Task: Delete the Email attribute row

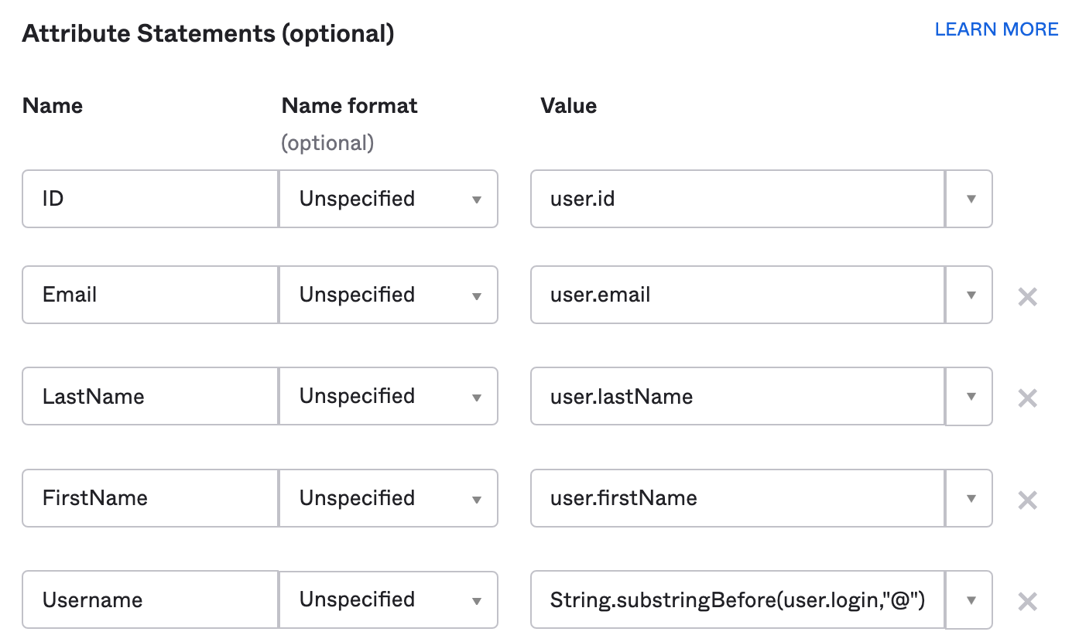Action: coord(1027,295)
